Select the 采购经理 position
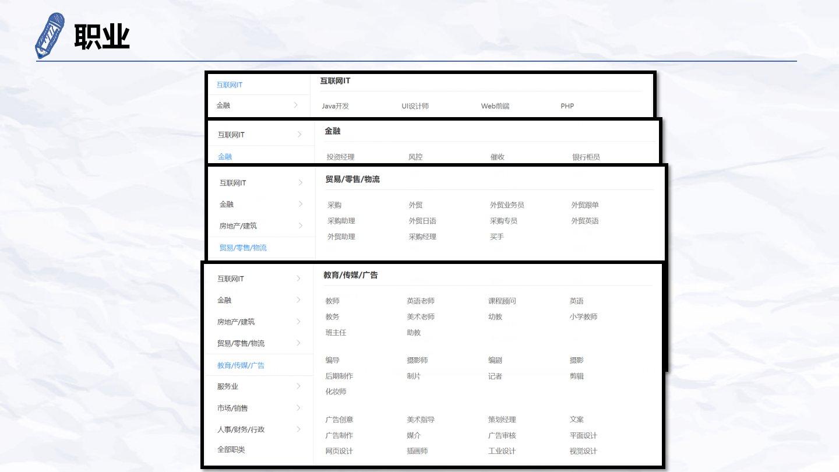 pos(422,237)
